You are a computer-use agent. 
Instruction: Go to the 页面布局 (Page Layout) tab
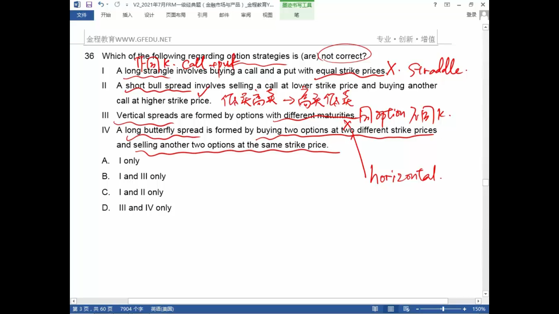176,15
